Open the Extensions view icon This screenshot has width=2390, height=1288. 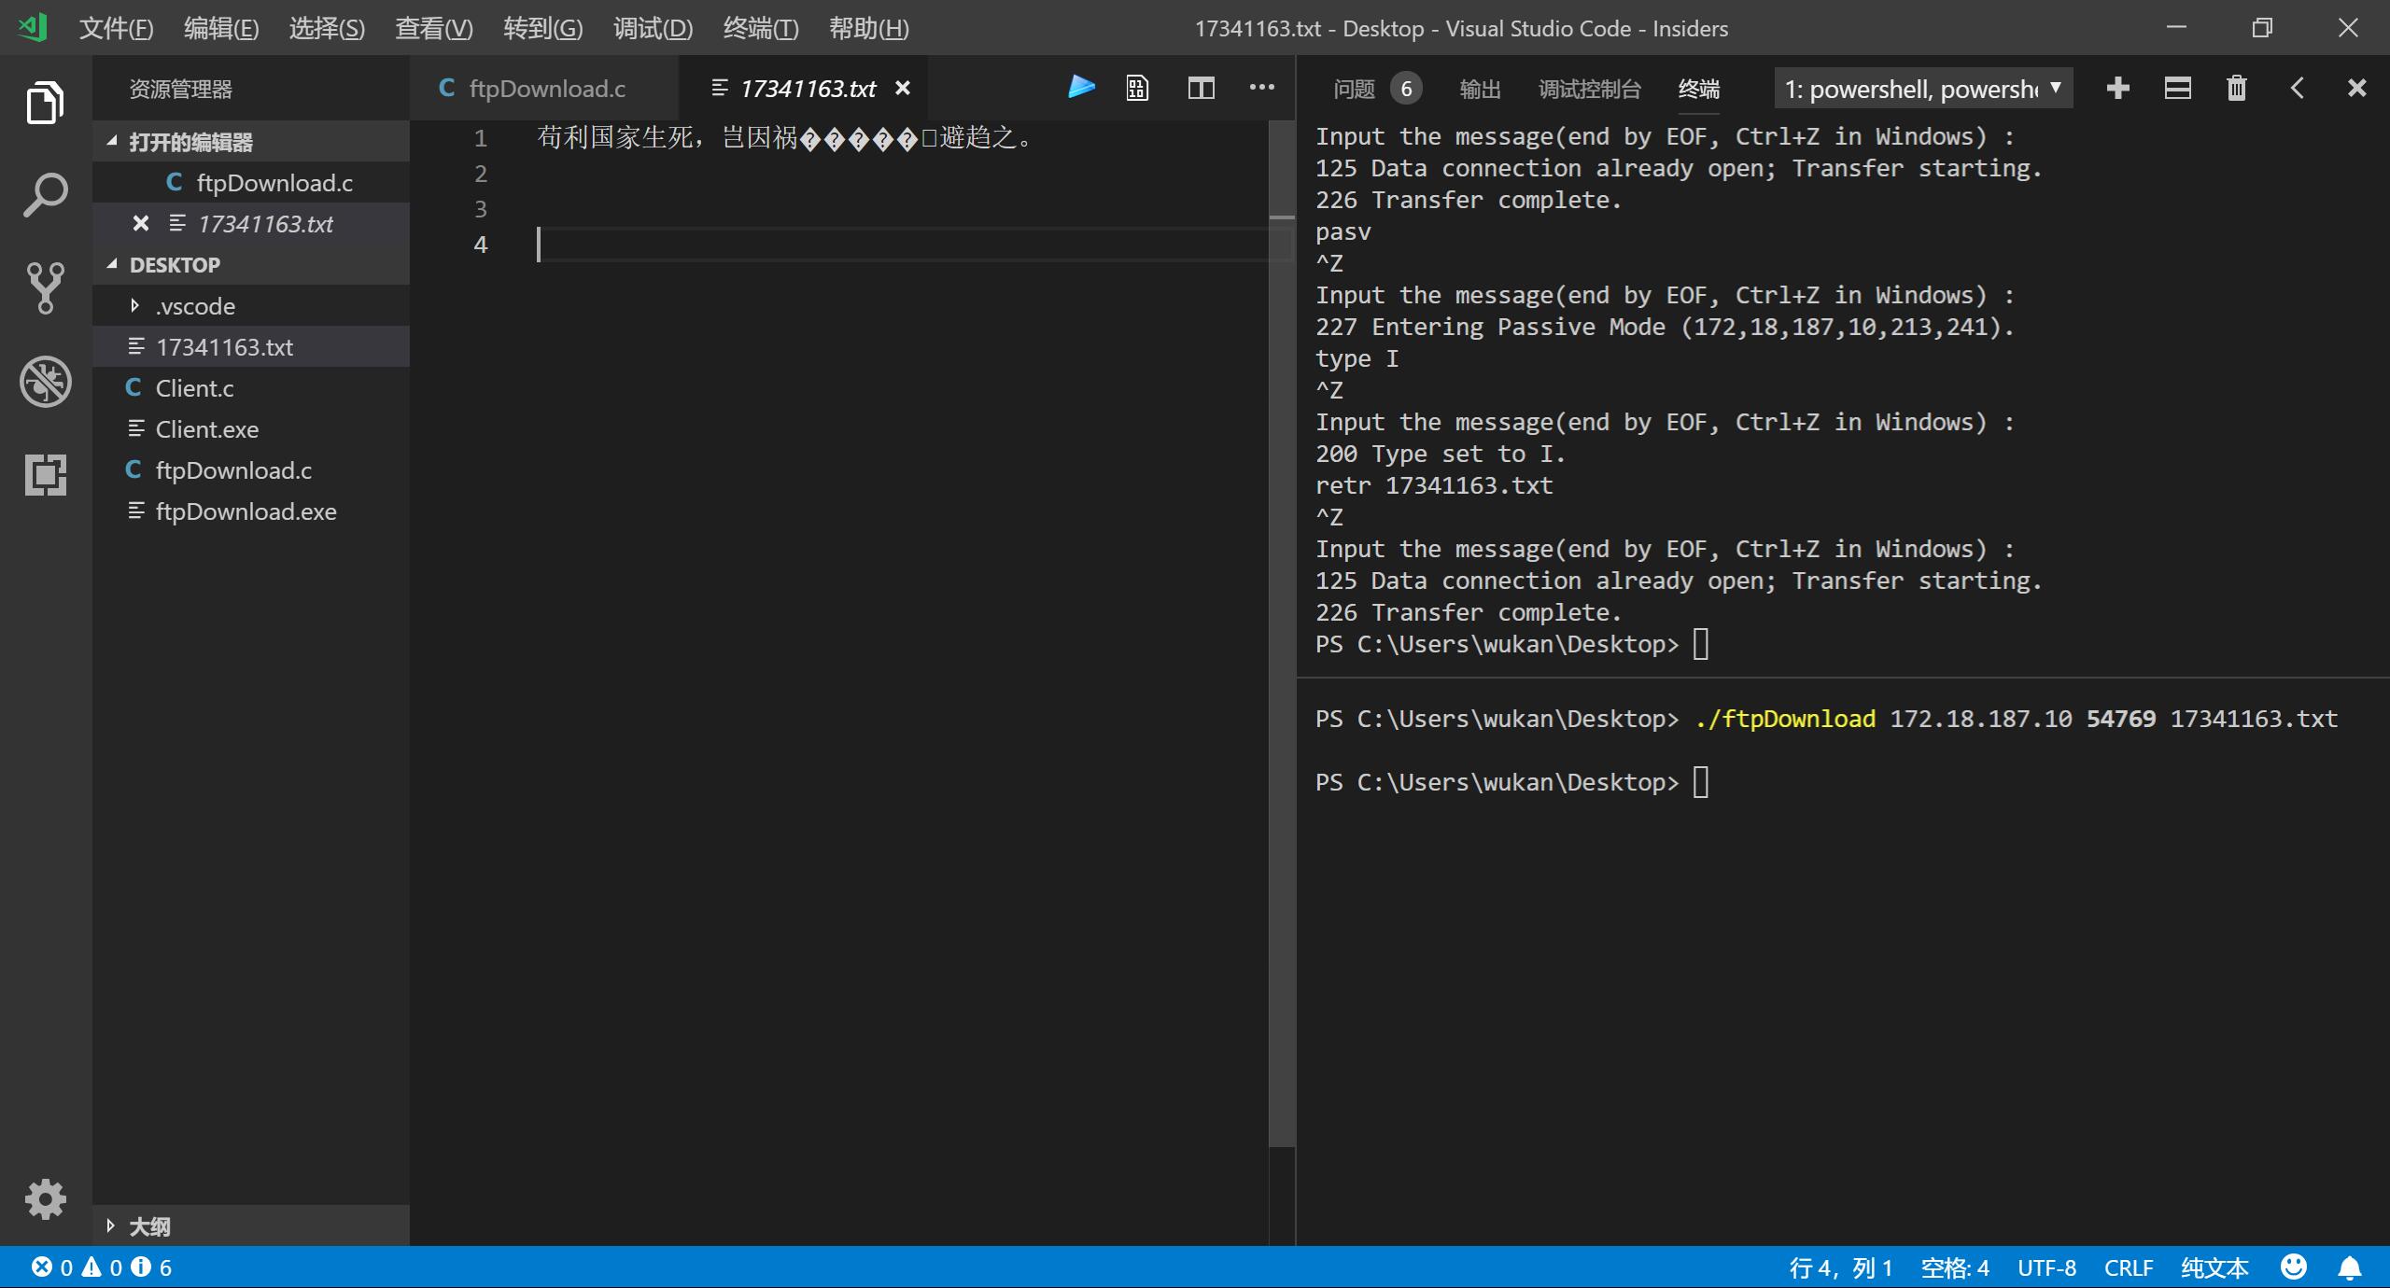[45, 474]
